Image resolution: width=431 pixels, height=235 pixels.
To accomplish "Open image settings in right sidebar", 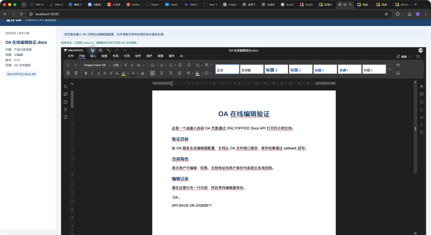I will [x=421, y=102].
